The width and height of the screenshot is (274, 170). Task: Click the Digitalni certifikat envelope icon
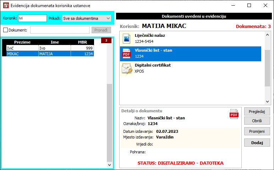pos(126,68)
